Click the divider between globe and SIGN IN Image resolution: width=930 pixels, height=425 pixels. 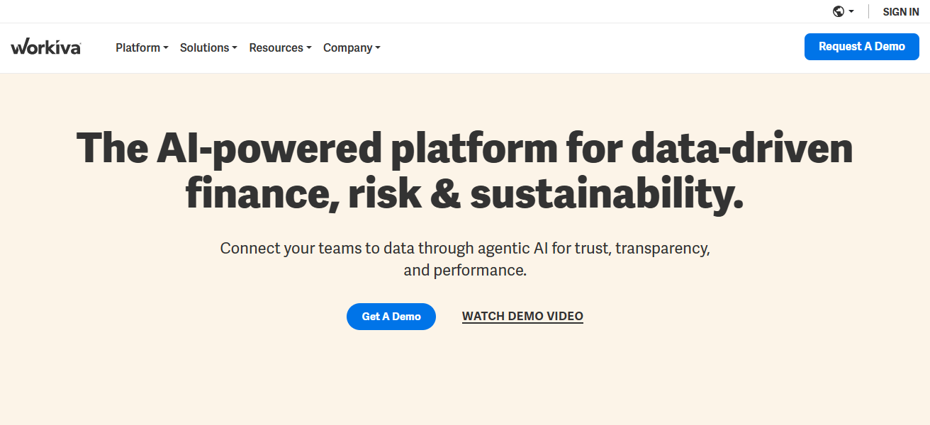868,11
